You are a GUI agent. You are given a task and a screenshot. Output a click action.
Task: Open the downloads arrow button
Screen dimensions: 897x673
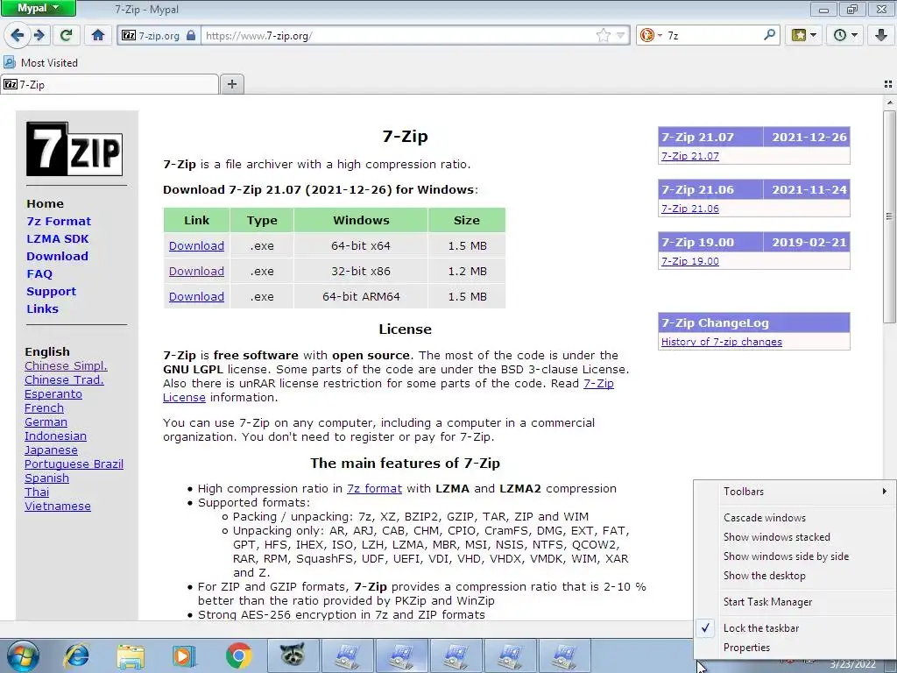881,35
